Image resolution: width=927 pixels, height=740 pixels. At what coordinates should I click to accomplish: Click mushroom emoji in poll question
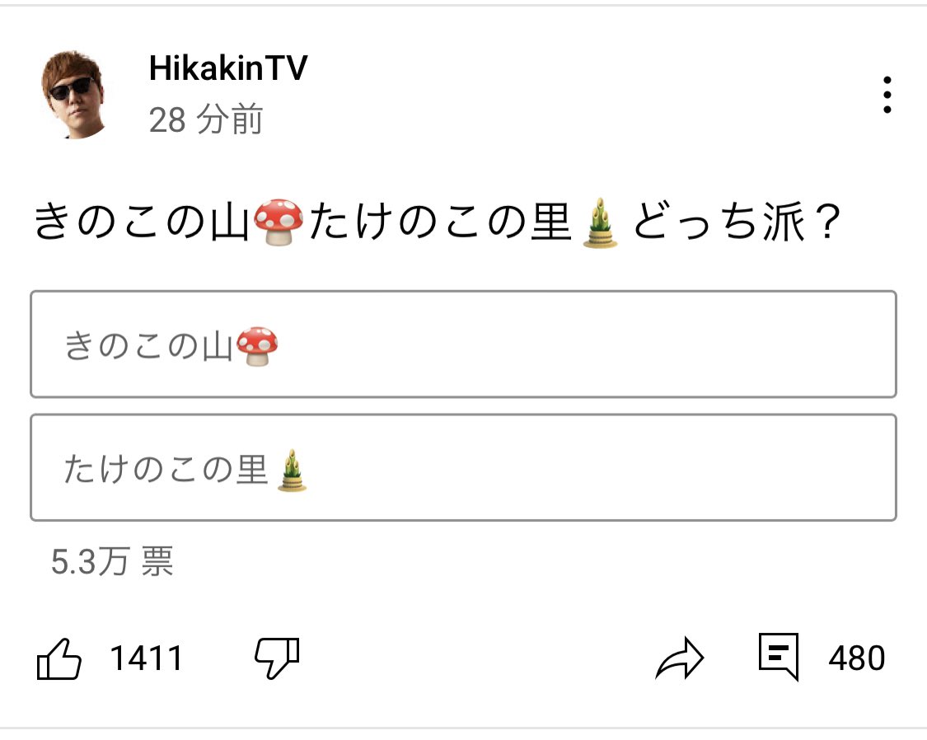[279, 222]
